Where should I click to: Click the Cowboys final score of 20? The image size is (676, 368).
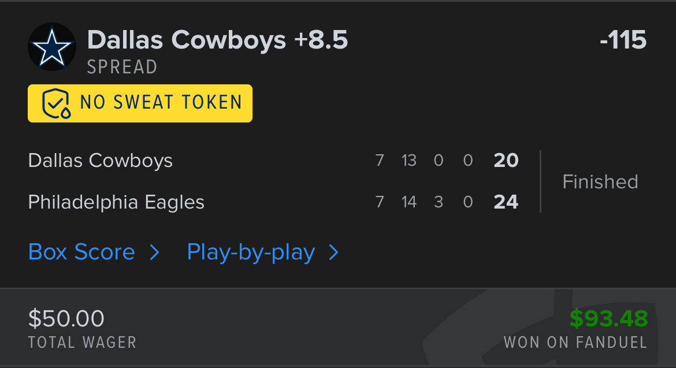coord(506,160)
